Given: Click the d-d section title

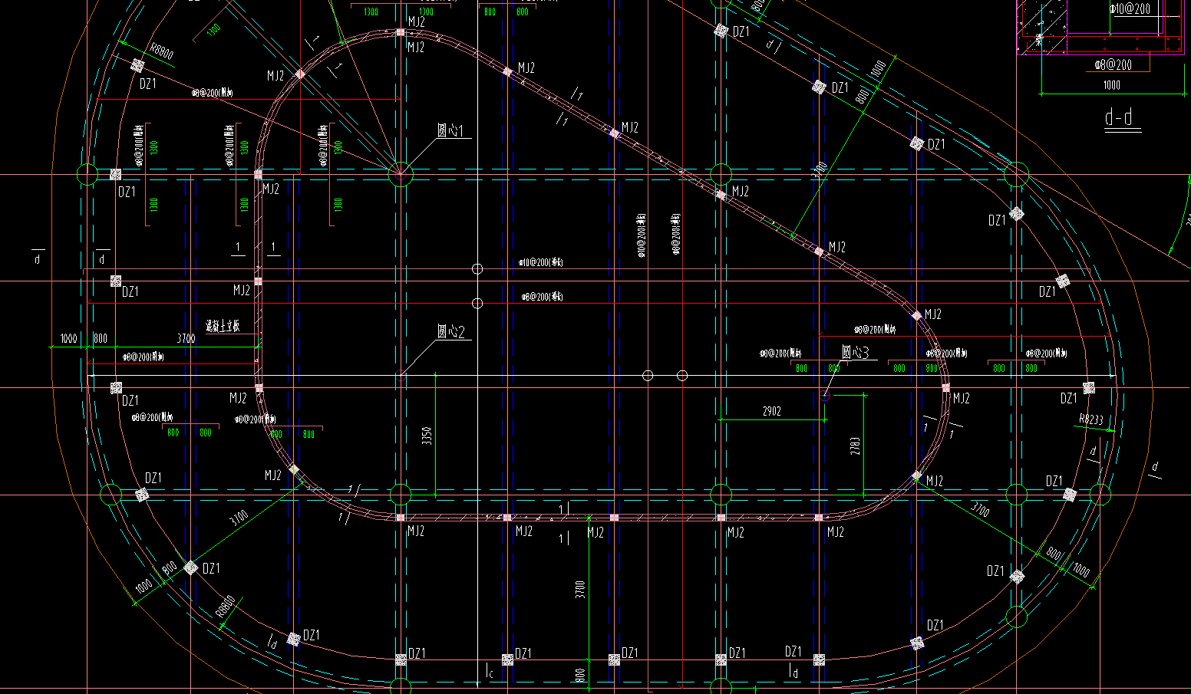Looking at the screenshot, I should click(x=1118, y=117).
